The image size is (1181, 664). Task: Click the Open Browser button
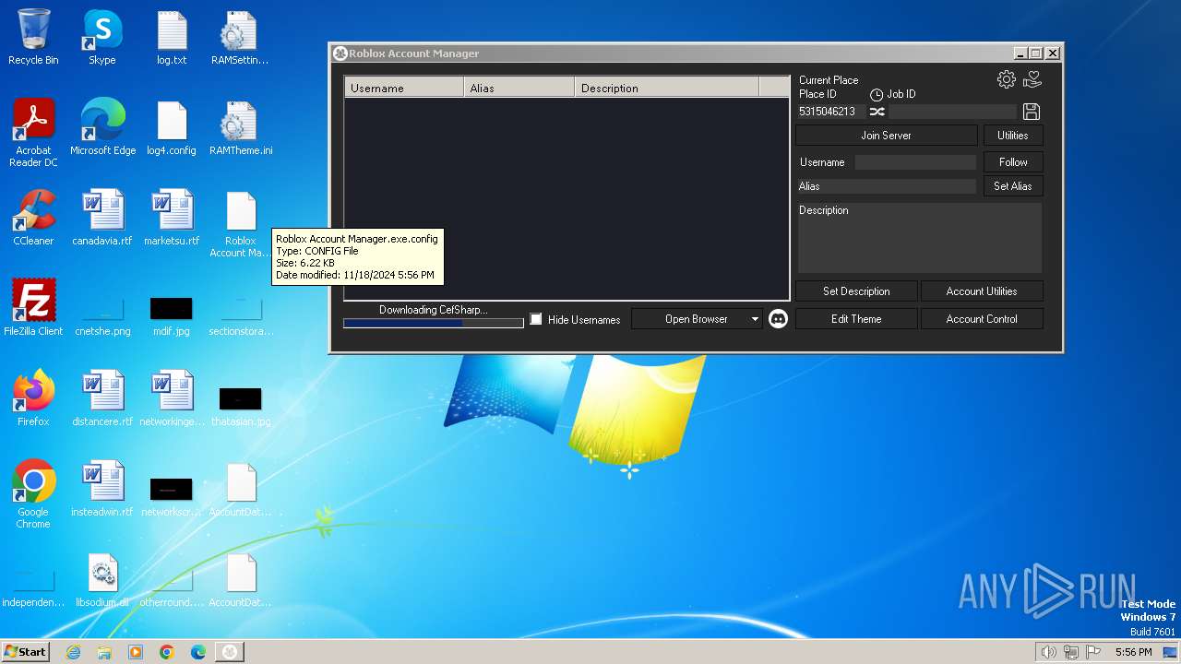pyautogui.click(x=697, y=319)
